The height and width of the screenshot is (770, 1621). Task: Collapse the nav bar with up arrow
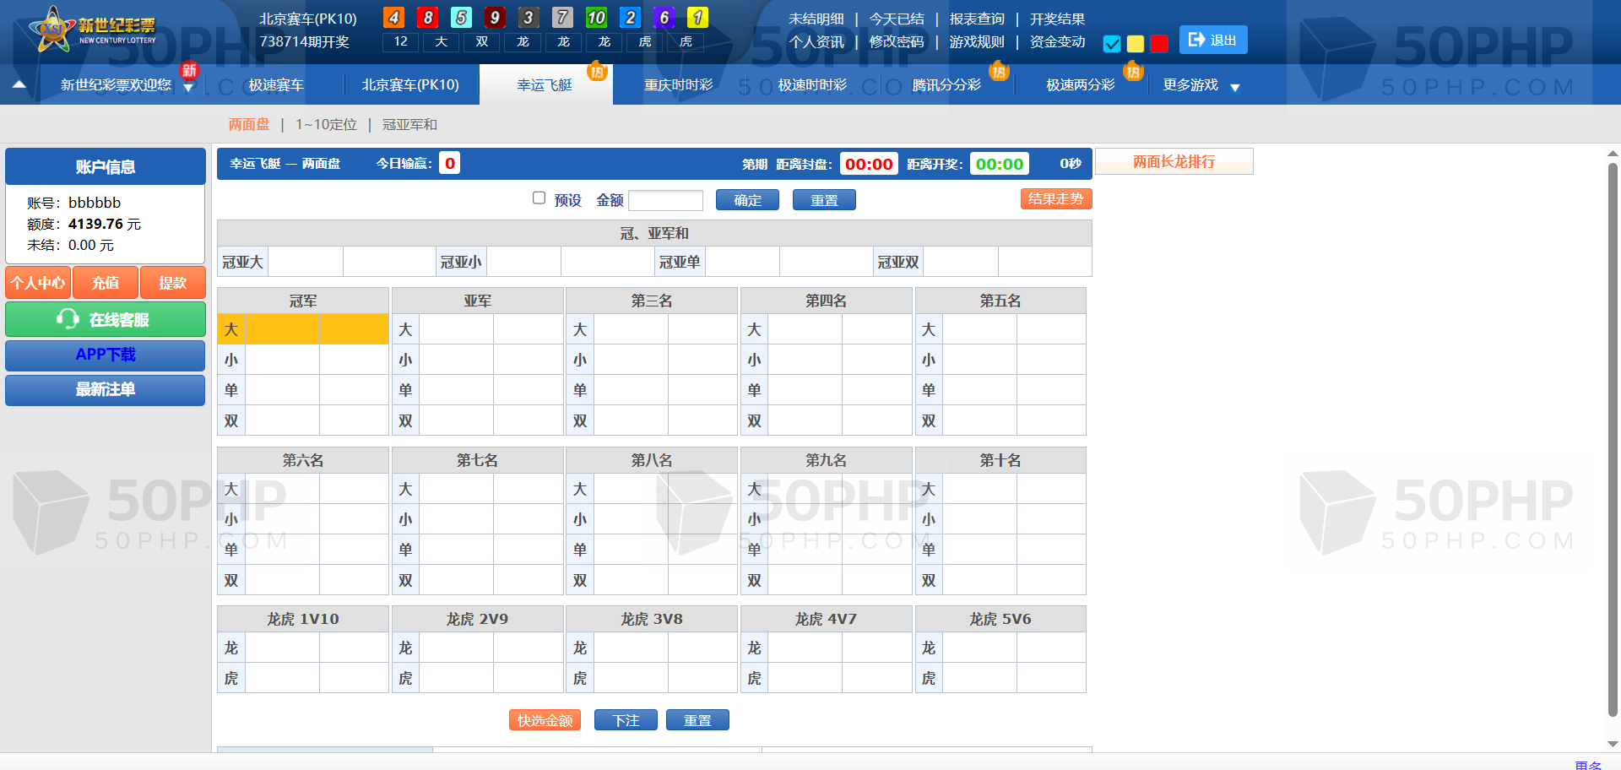pyautogui.click(x=19, y=84)
